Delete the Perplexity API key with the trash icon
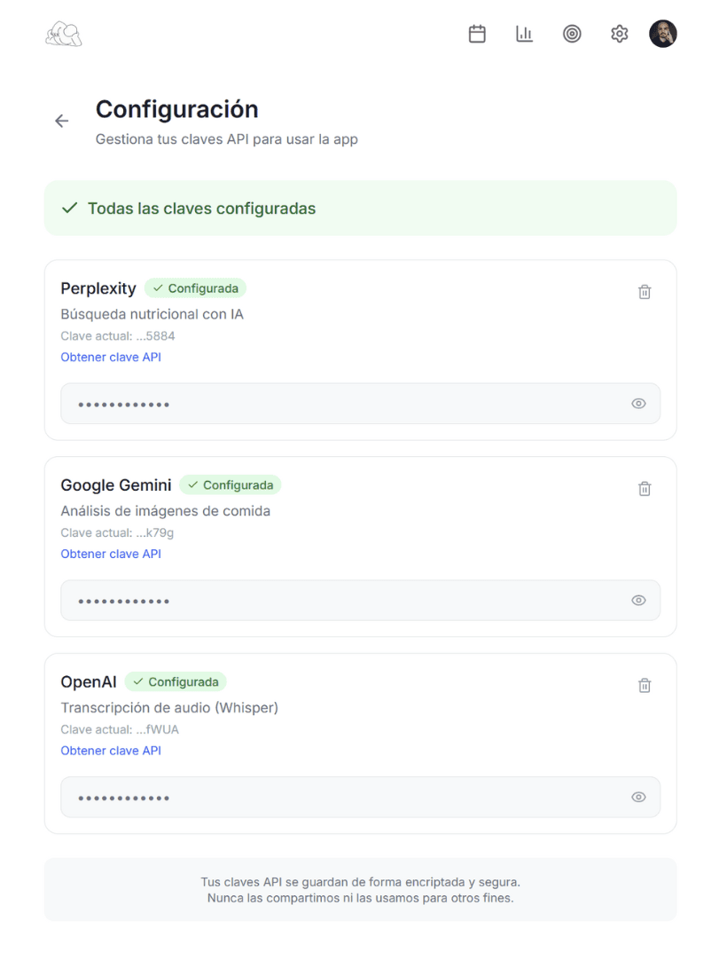 point(645,291)
